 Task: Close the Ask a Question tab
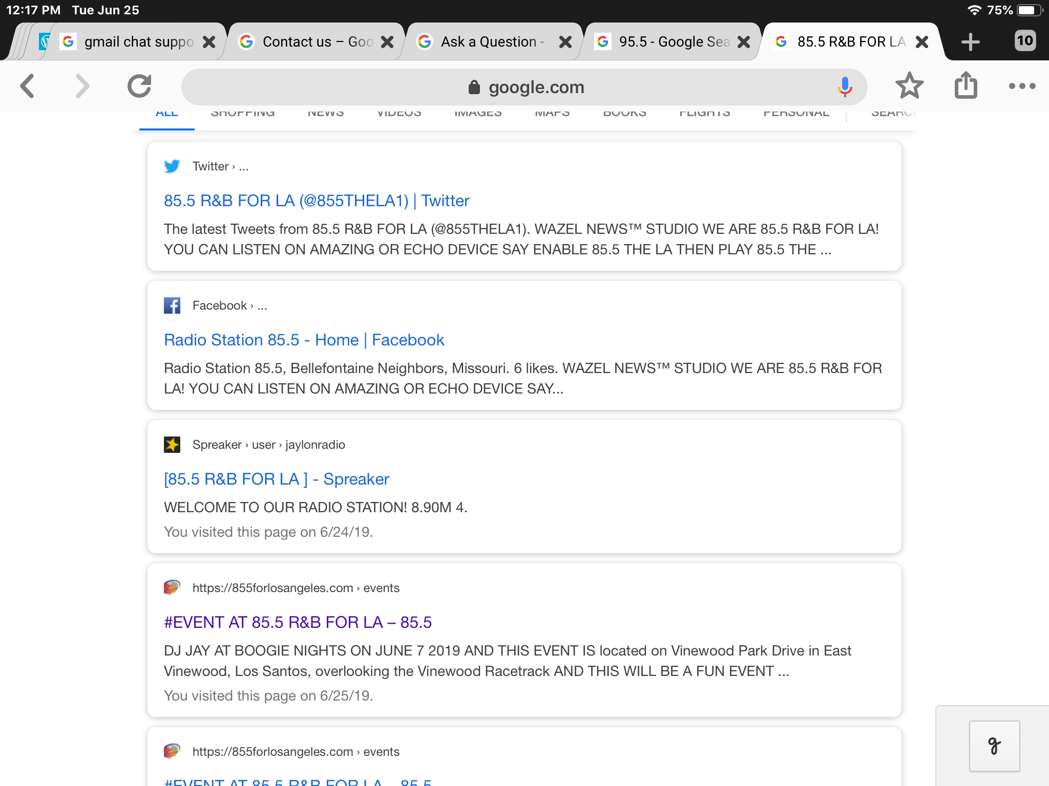coord(565,42)
